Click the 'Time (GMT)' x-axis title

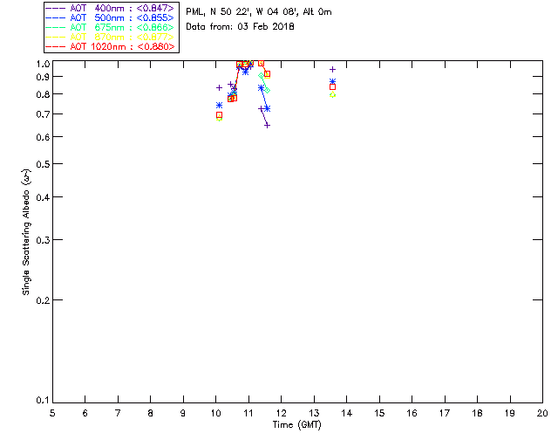[x=297, y=425]
